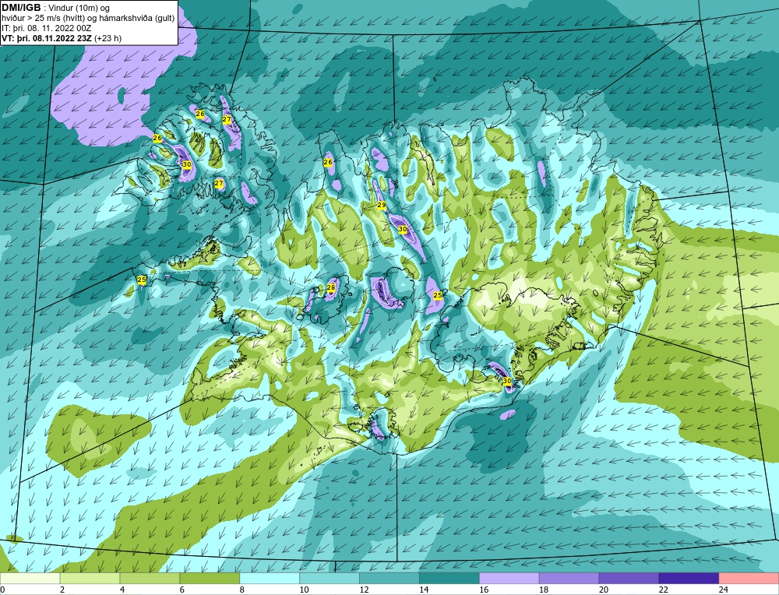Click the yellow gust label 28
Screen dimensions: 779x595
331,287
